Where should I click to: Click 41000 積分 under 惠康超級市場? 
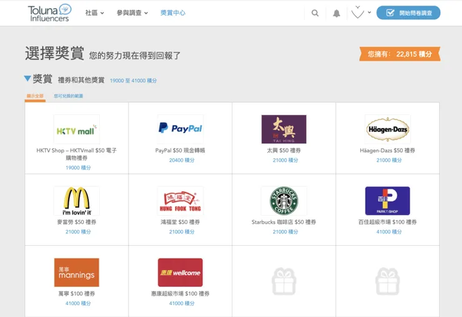point(182,303)
